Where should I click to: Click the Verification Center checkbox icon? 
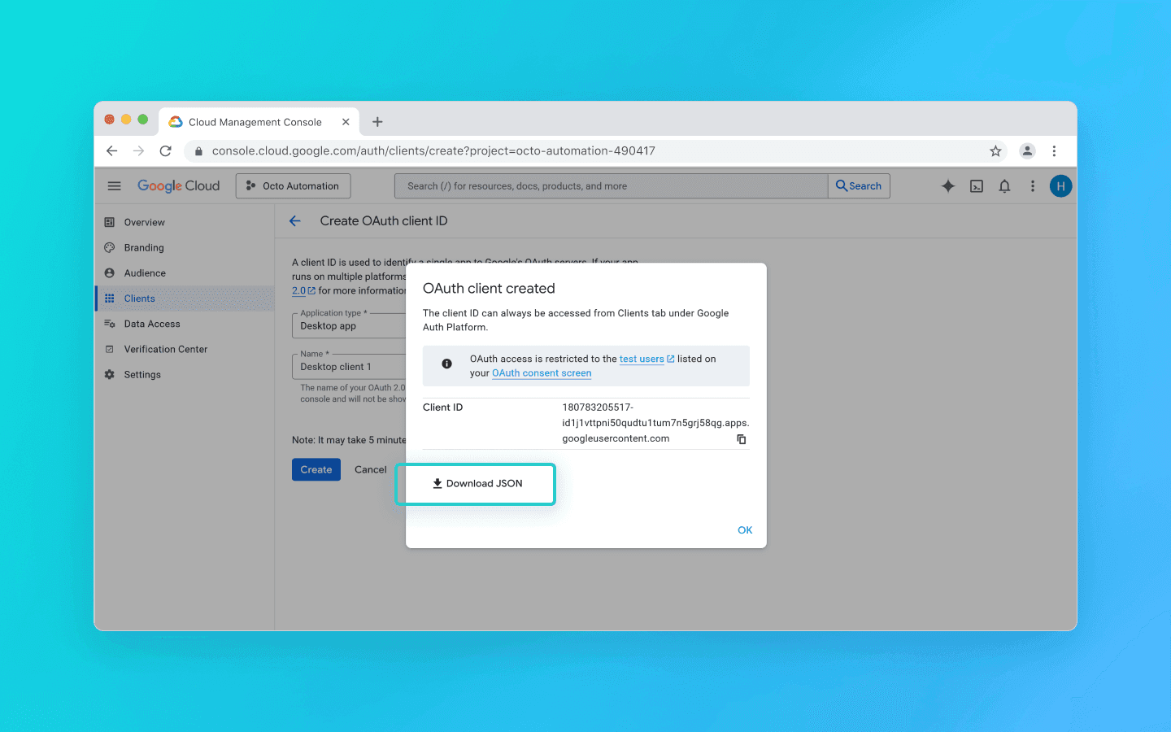point(110,349)
